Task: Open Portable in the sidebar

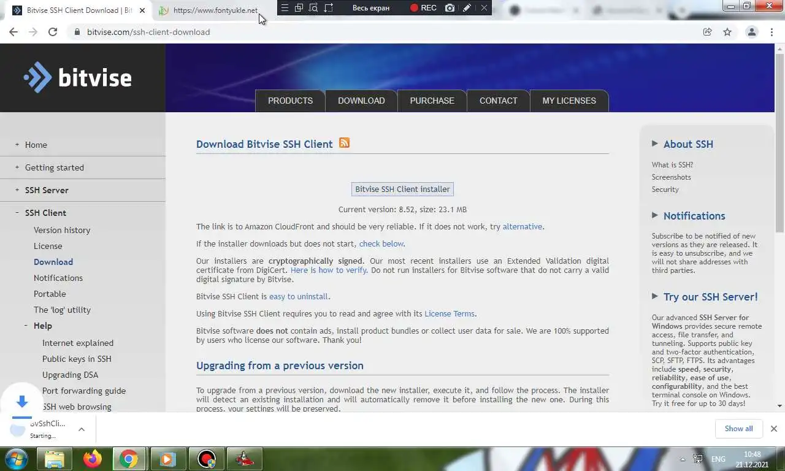Action: [50, 294]
